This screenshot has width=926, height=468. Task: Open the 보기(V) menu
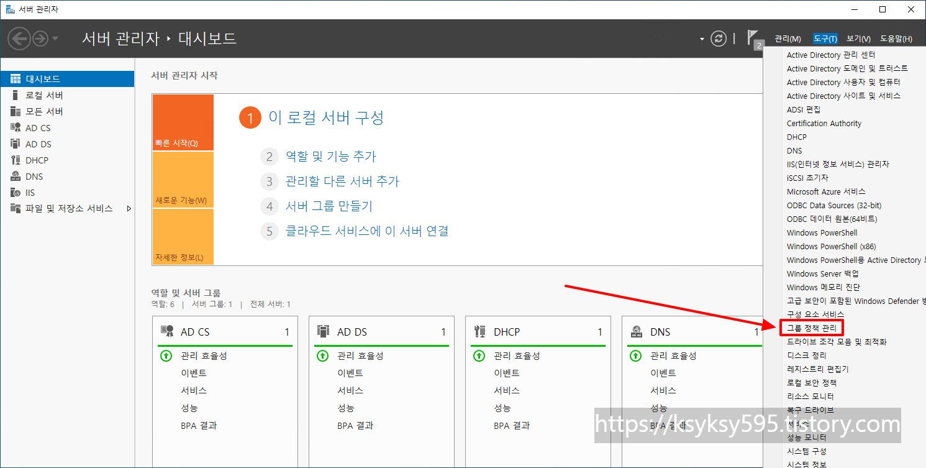click(x=858, y=39)
